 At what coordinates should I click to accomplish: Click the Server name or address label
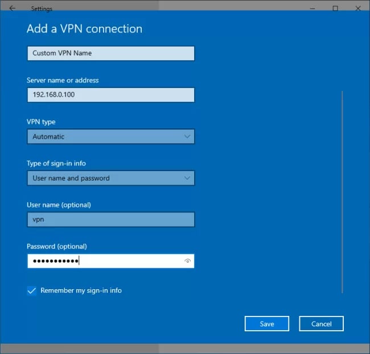click(63, 80)
